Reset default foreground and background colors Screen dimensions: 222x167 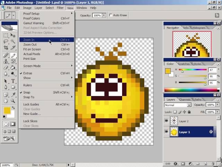pos(5,117)
